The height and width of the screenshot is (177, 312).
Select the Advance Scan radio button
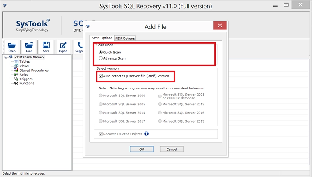point(101,58)
